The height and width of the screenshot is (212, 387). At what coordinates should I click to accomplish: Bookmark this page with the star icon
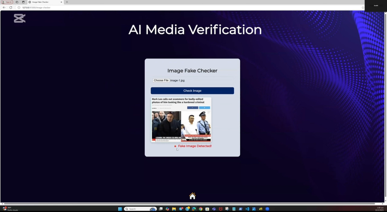pos(363,7)
